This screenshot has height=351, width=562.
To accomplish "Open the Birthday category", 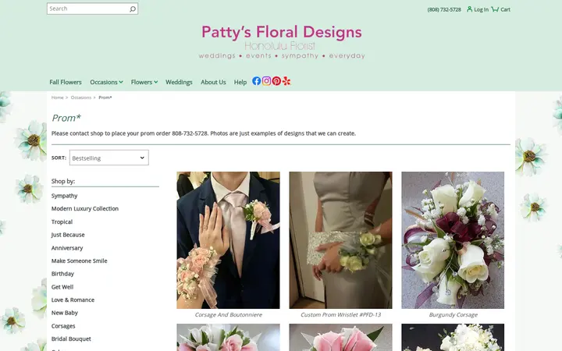I will tap(62, 274).
